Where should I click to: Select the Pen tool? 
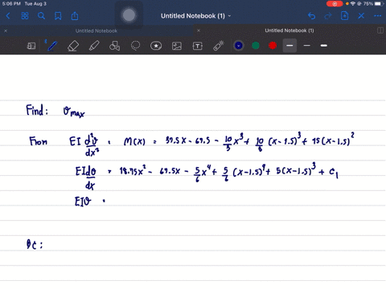click(x=52, y=46)
